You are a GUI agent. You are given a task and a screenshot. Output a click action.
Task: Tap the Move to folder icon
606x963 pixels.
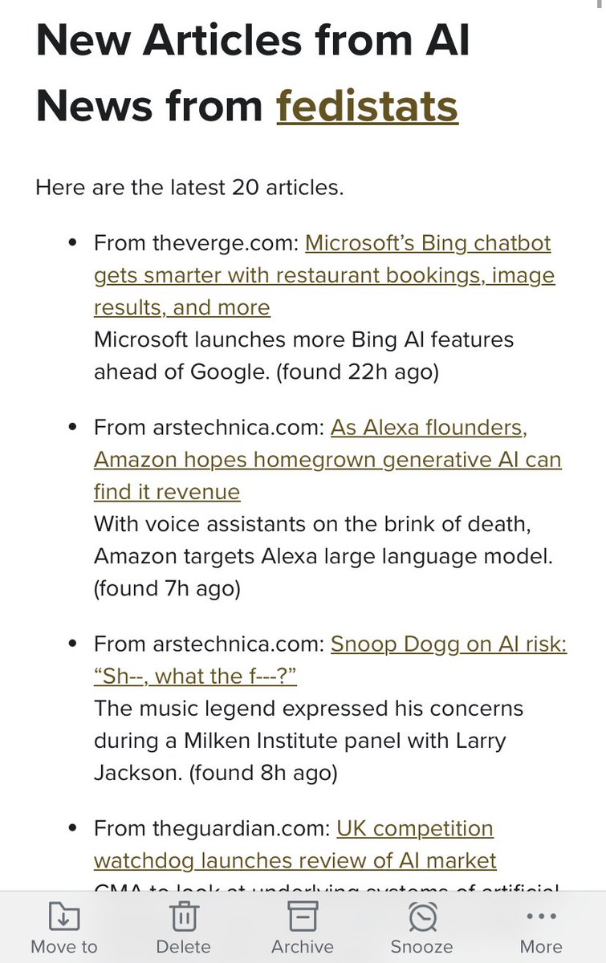(x=63, y=916)
